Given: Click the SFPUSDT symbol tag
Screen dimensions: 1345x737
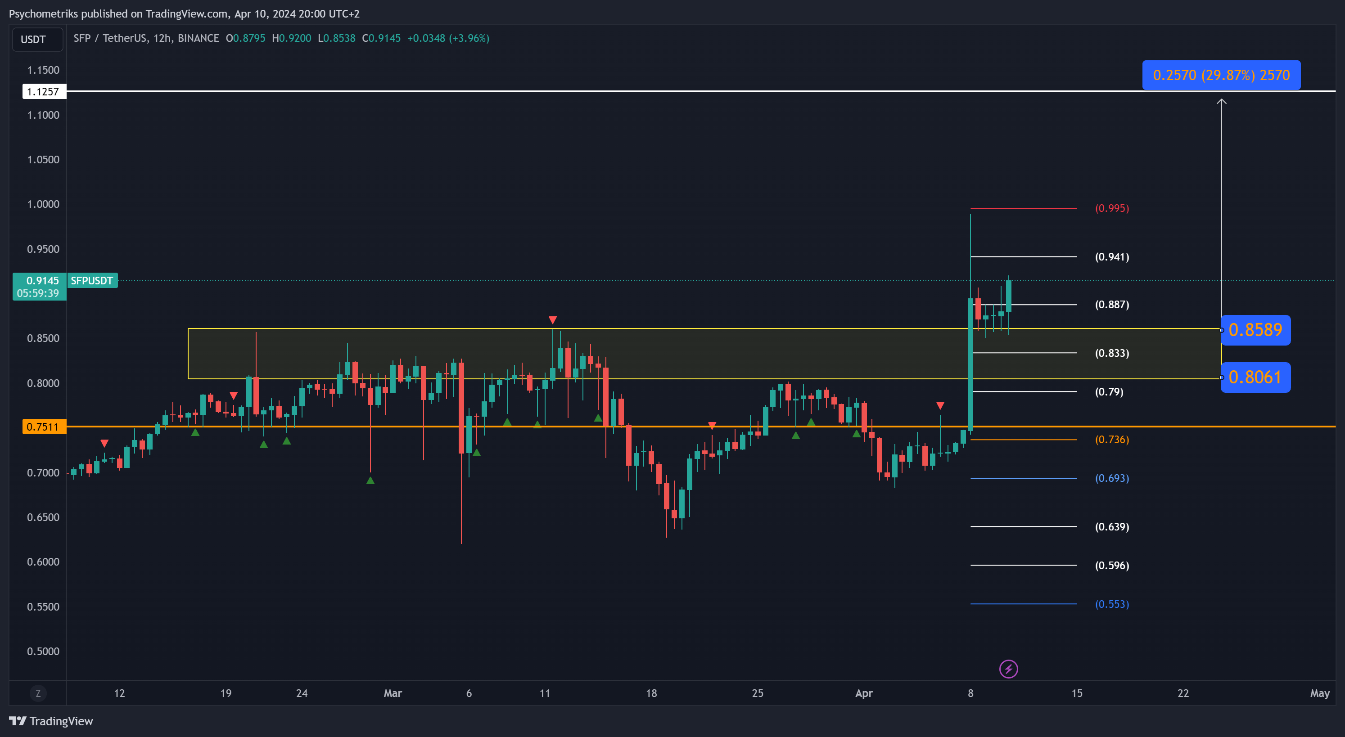Looking at the screenshot, I should coord(92,280).
